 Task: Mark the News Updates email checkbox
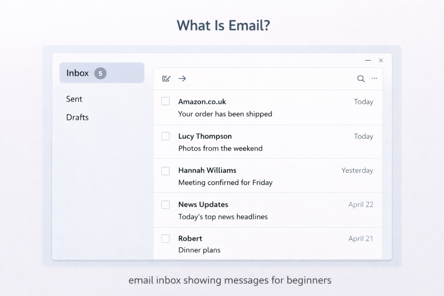(x=165, y=205)
